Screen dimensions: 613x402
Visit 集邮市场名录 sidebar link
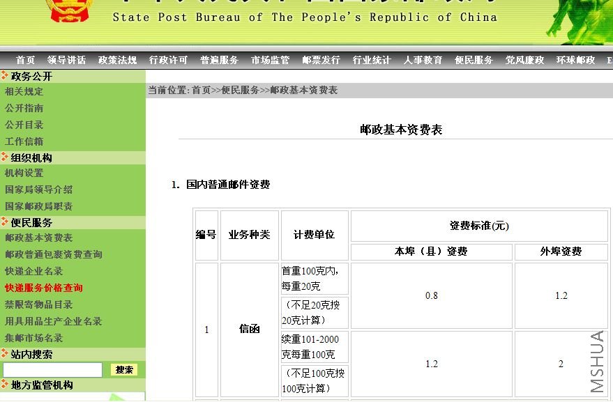click(x=34, y=338)
